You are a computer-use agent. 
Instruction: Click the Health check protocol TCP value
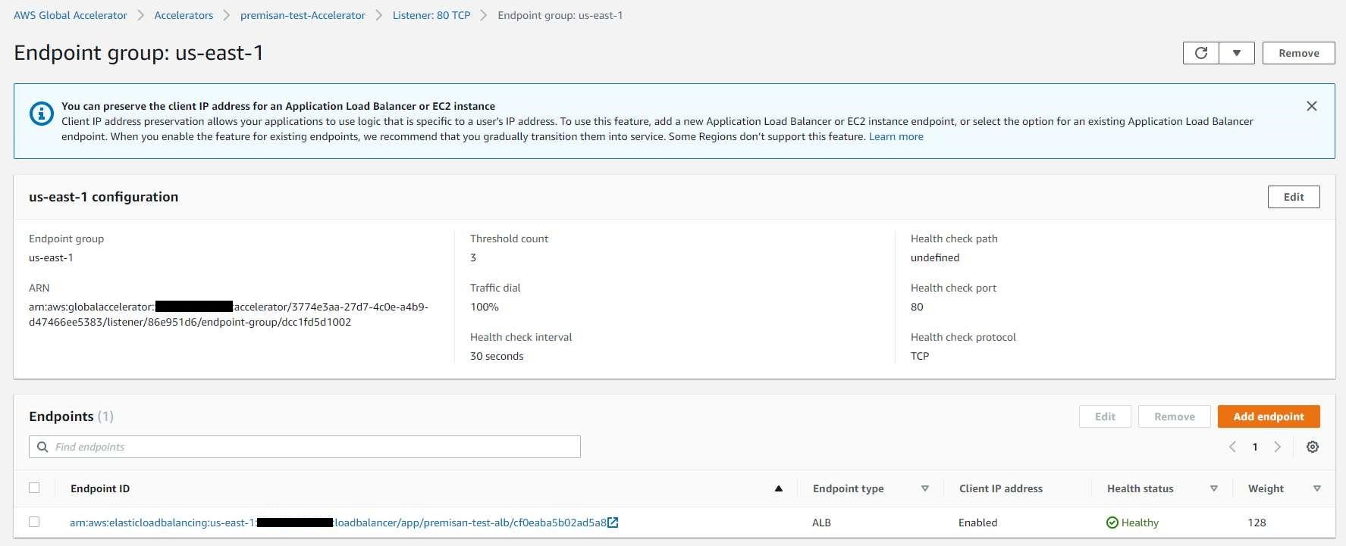click(920, 356)
